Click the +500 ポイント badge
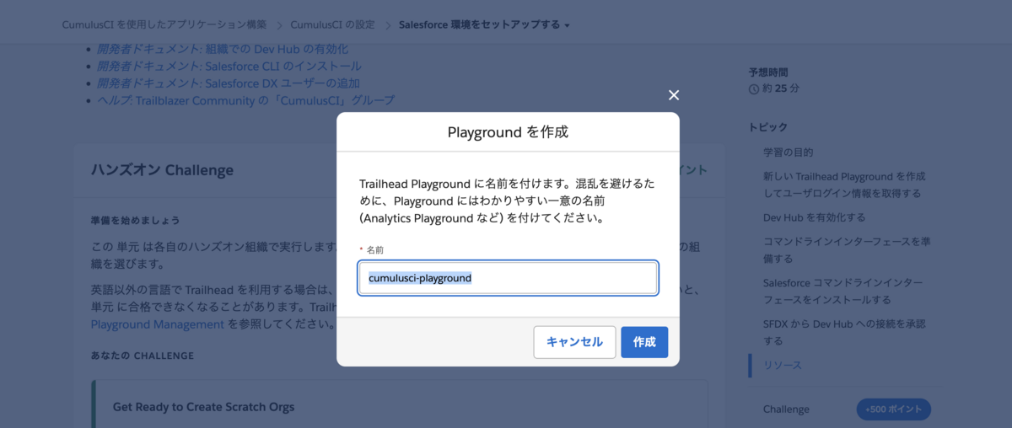This screenshot has height=428, width=1012. (894, 409)
